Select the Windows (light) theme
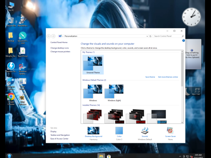This screenshot has width=211, height=158. coord(114,93)
